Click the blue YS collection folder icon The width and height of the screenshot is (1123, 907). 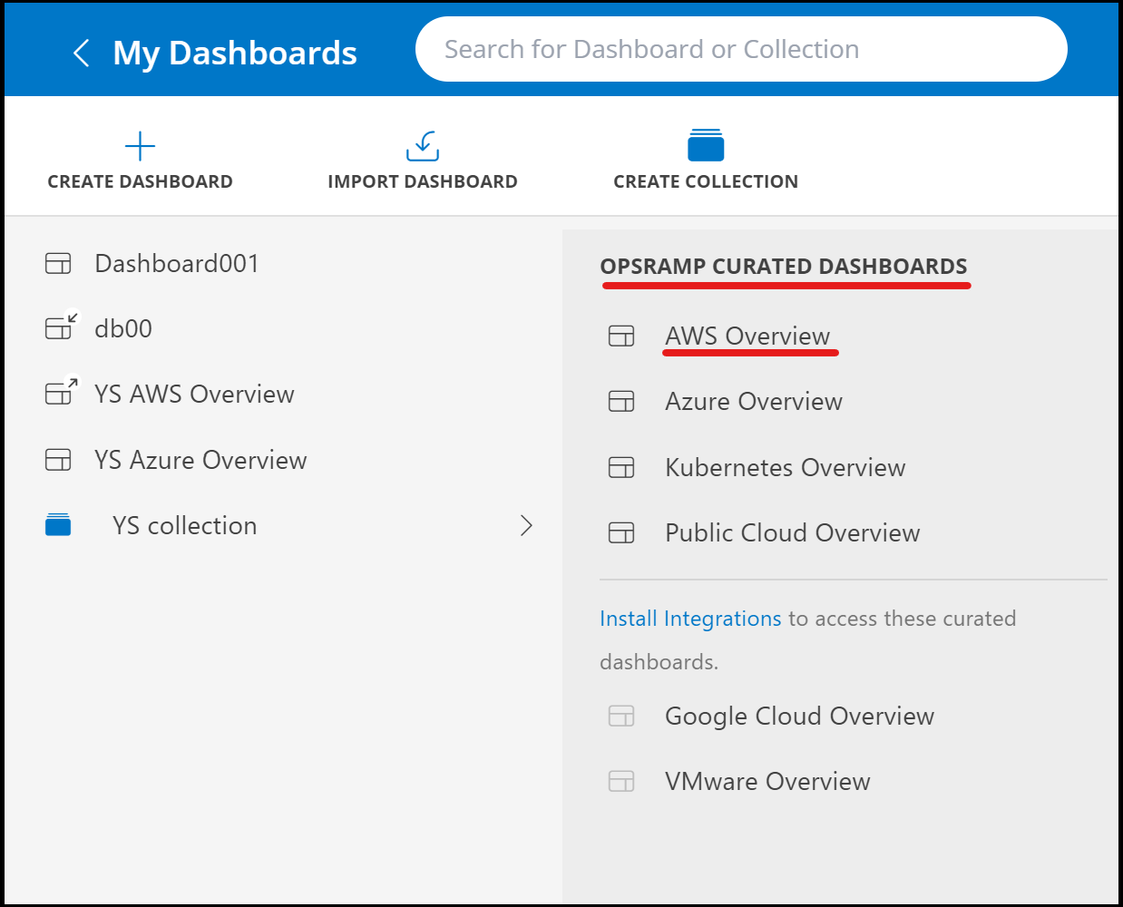(x=58, y=525)
